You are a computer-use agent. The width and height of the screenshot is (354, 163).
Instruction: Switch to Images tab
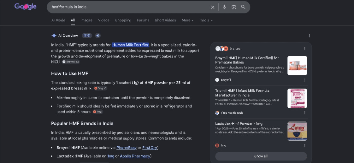(x=86, y=20)
